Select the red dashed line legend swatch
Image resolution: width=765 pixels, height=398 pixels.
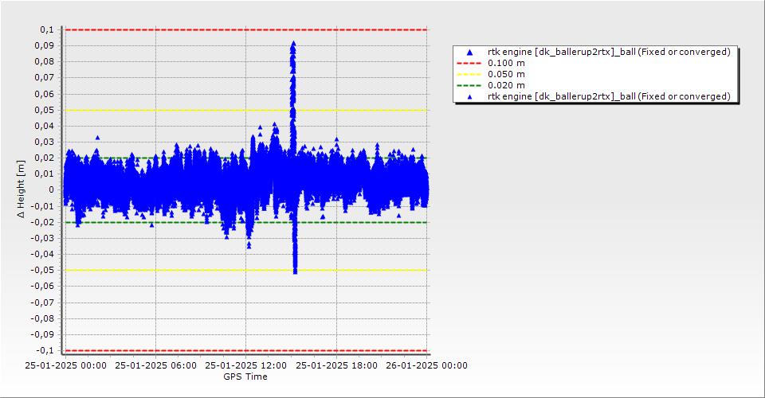click(x=469, y=64)
